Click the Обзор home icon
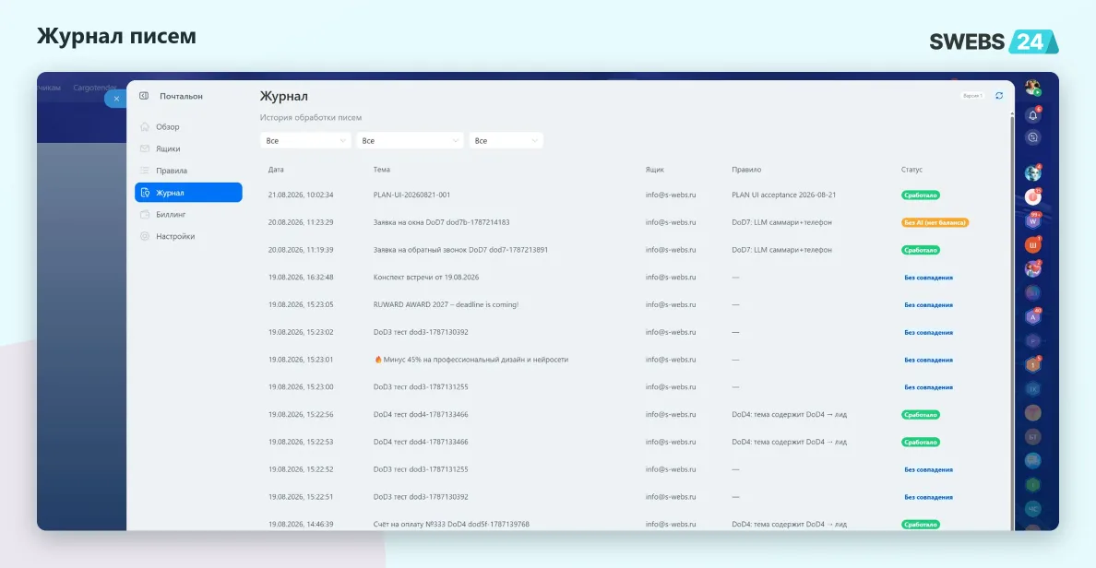Screen dimensions: 1096x568 coord(145,126)
